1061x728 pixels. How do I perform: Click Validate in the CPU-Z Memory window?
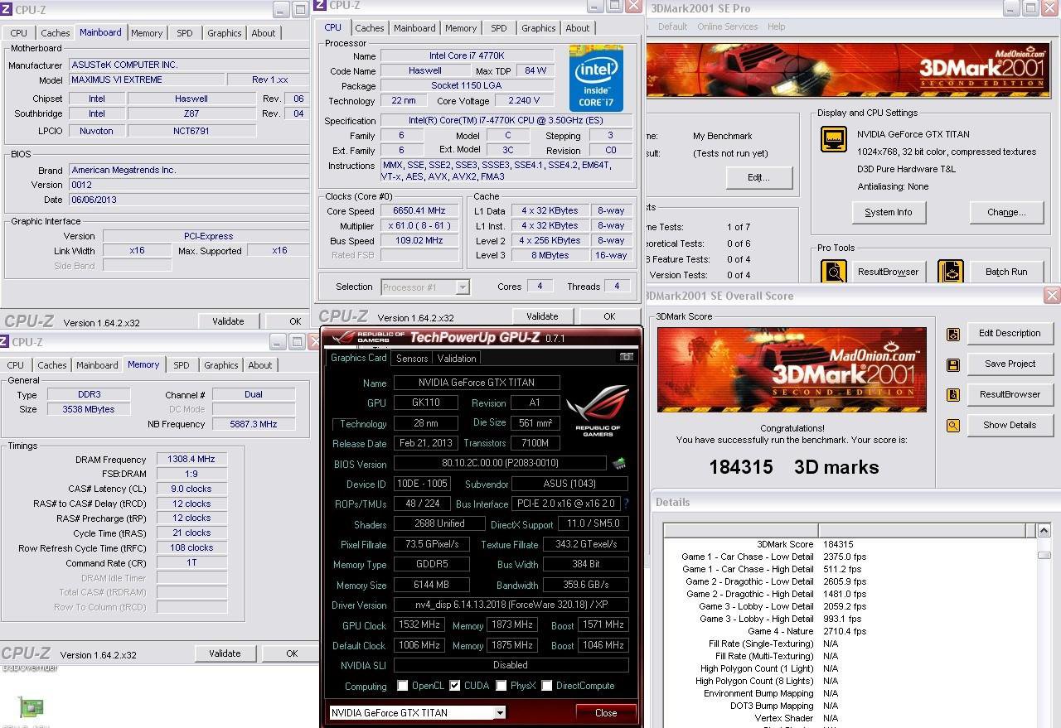pos(225,653)
